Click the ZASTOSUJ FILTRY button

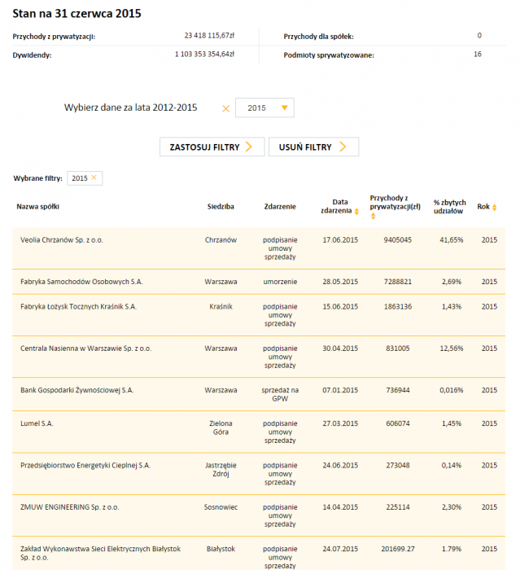coord(212,147)
